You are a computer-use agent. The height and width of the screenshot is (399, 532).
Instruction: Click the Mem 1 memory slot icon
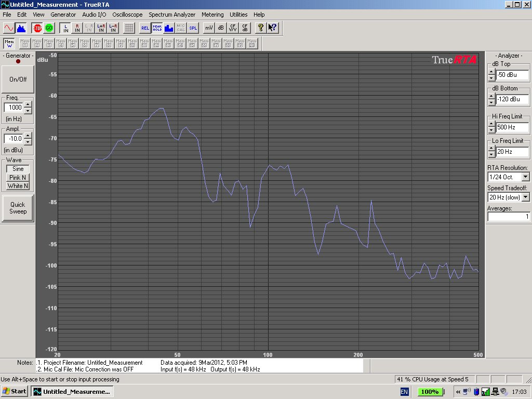tap(25, 44)
